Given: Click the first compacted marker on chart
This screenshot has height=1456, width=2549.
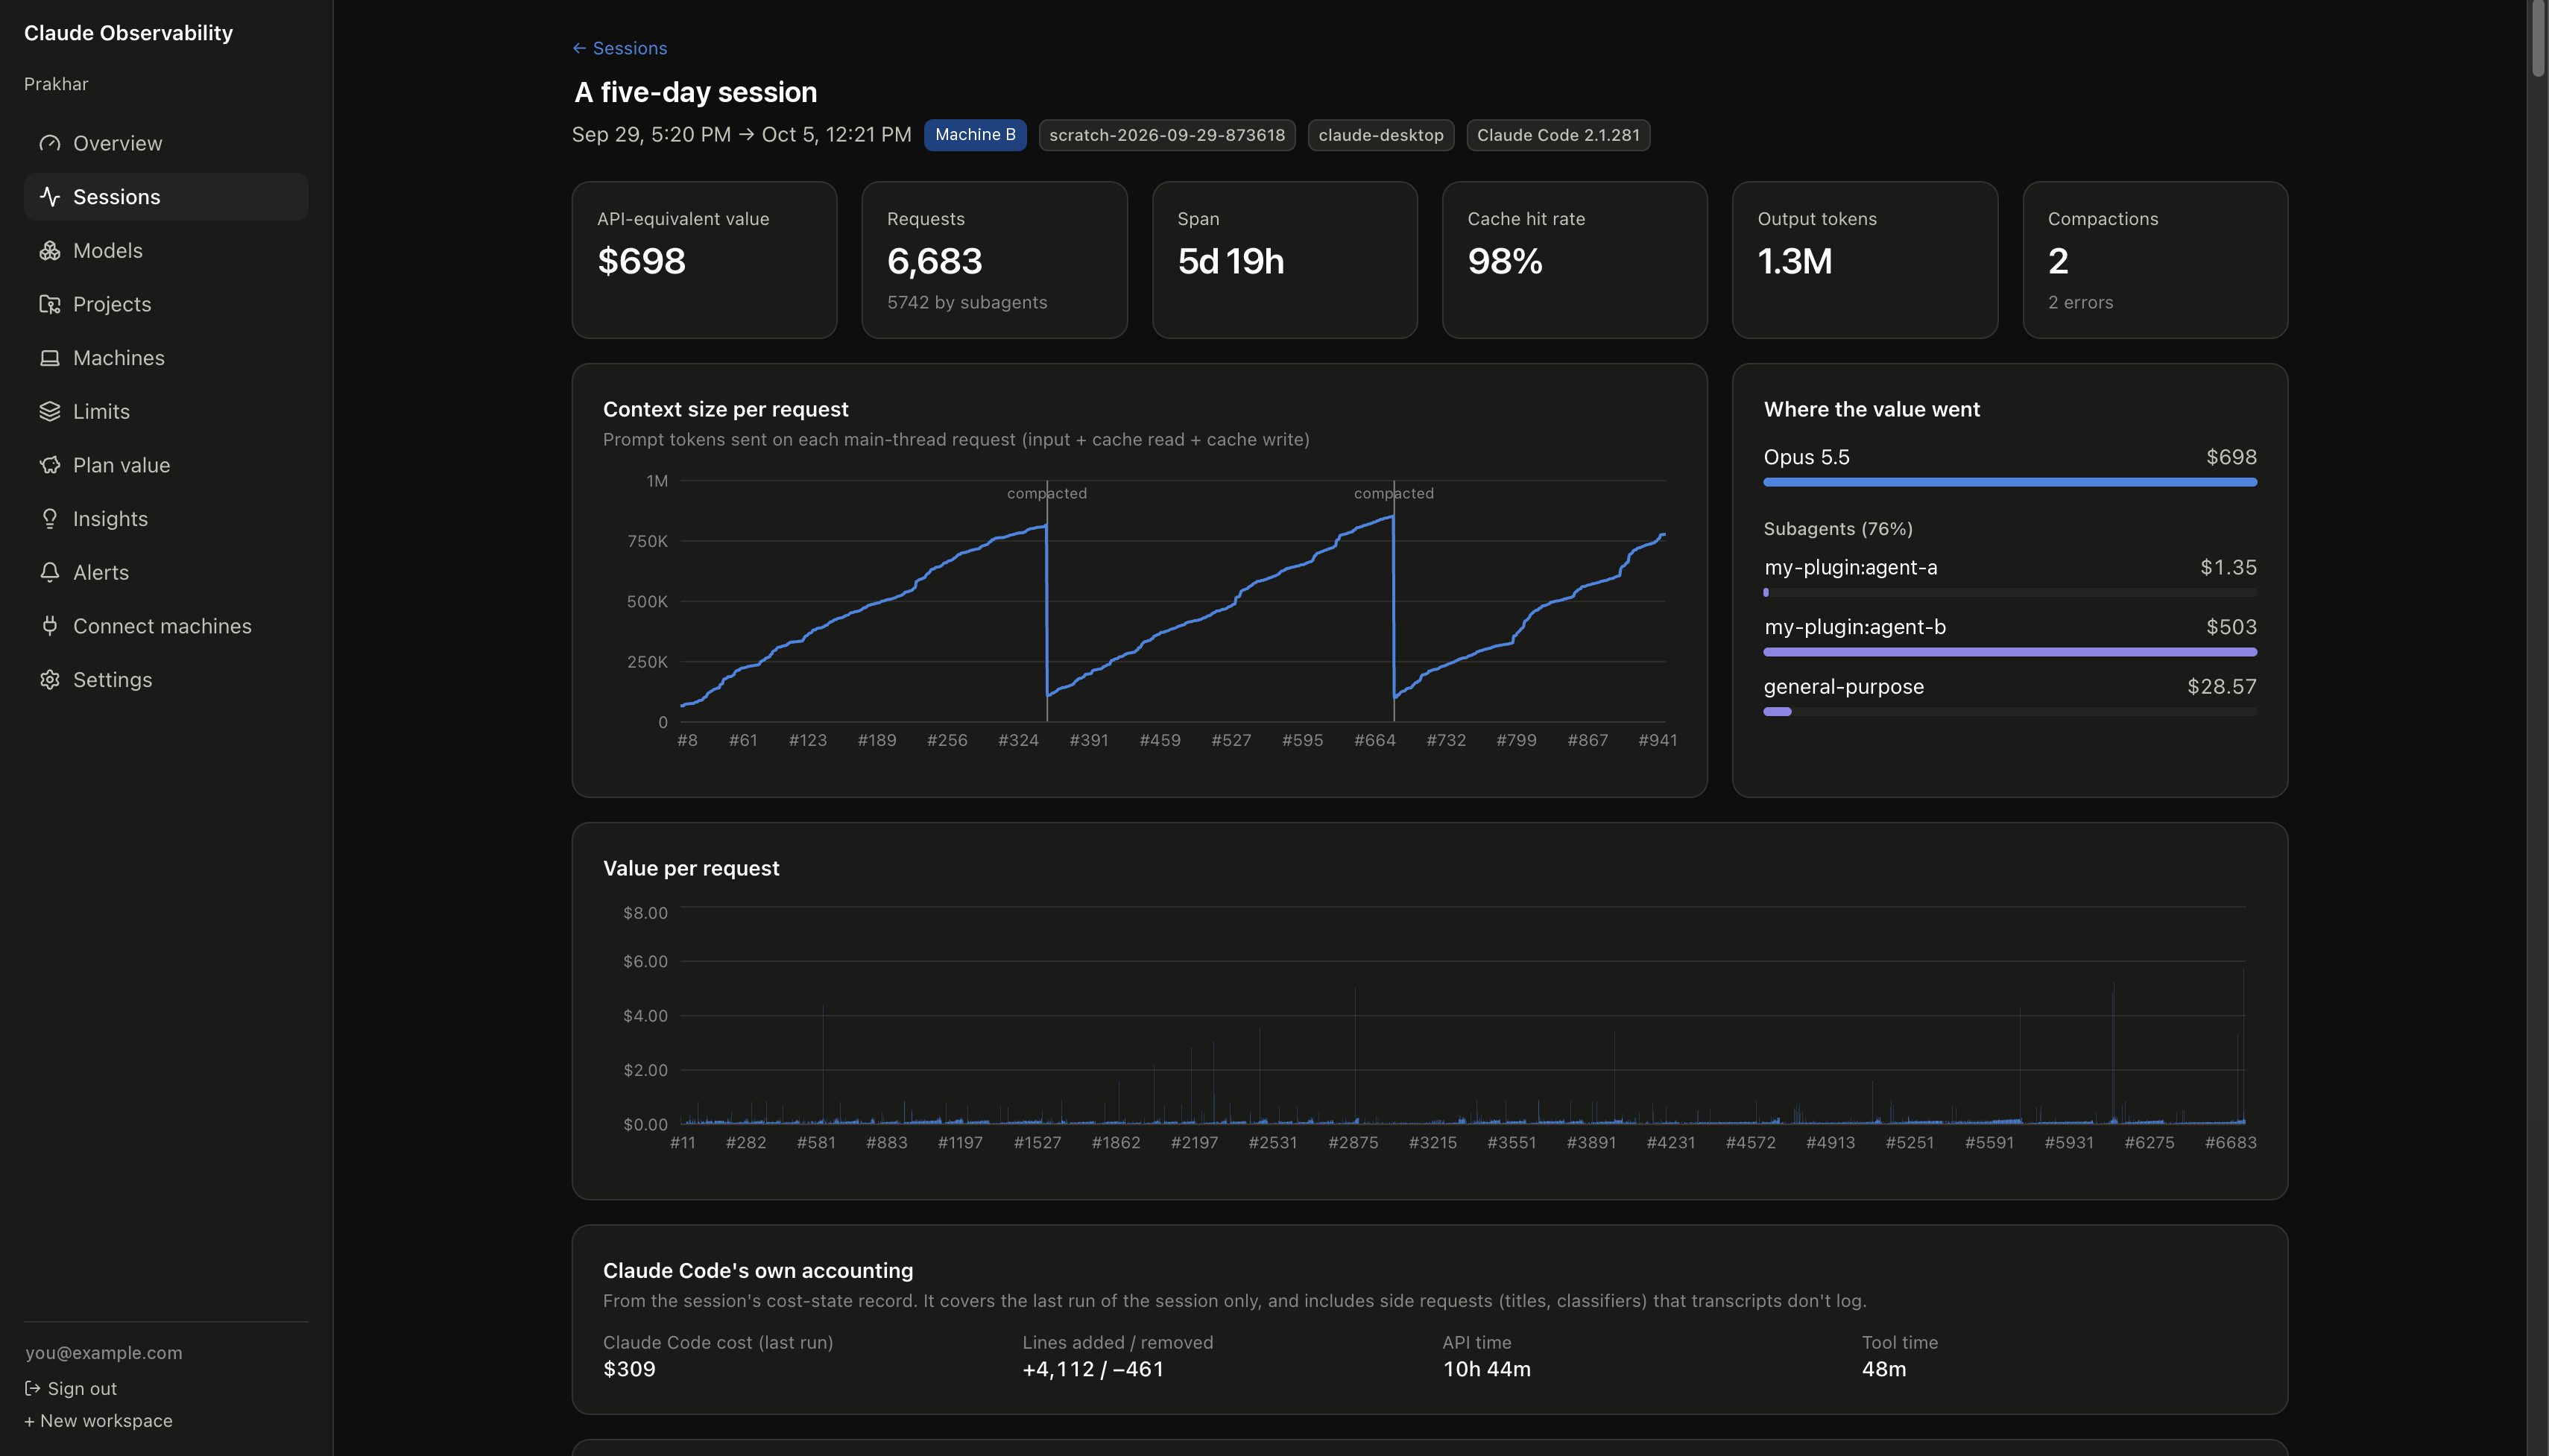Looking at the screenshot, I should click(1047, 493).
